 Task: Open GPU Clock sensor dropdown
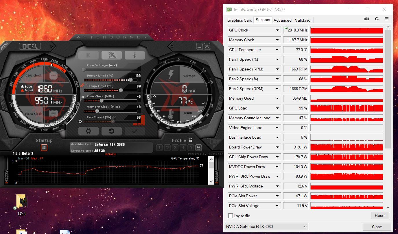(x=277, y=30)
